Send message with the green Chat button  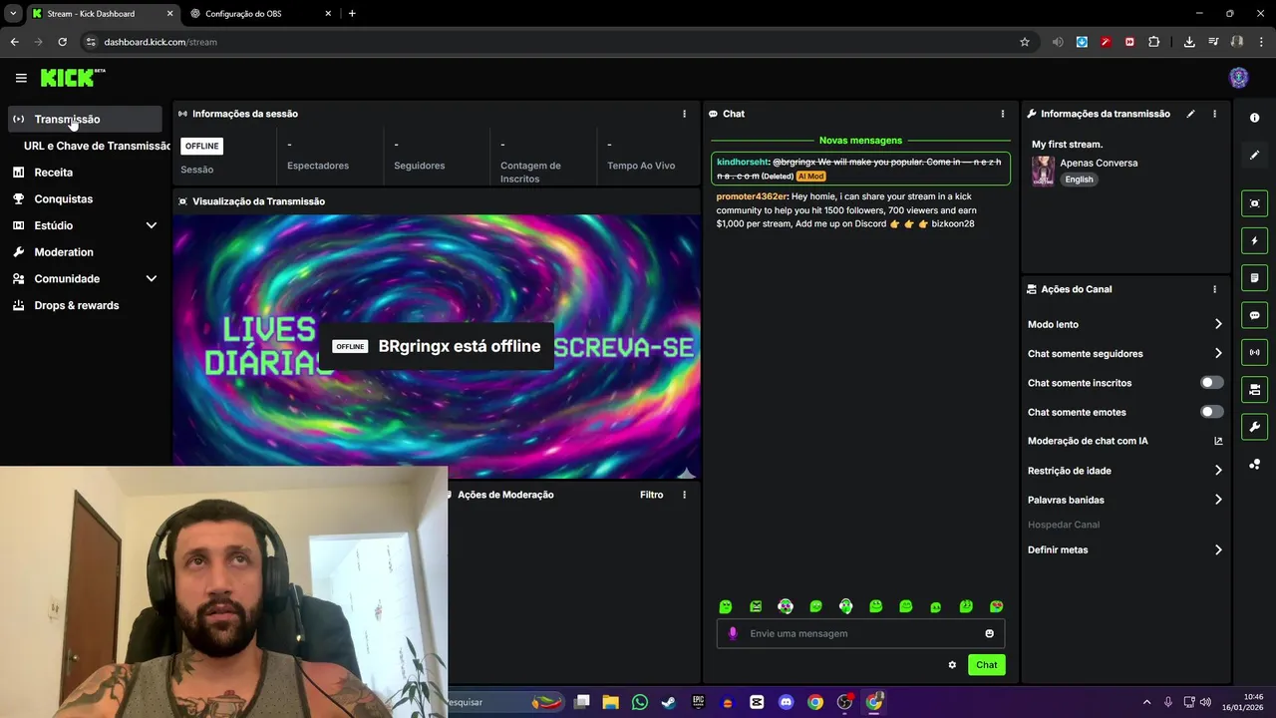pyautogui.click(x=986, y=665)
